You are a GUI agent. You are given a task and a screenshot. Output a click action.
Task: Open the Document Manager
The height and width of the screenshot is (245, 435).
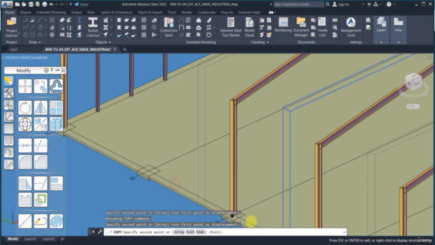[301, 27]
